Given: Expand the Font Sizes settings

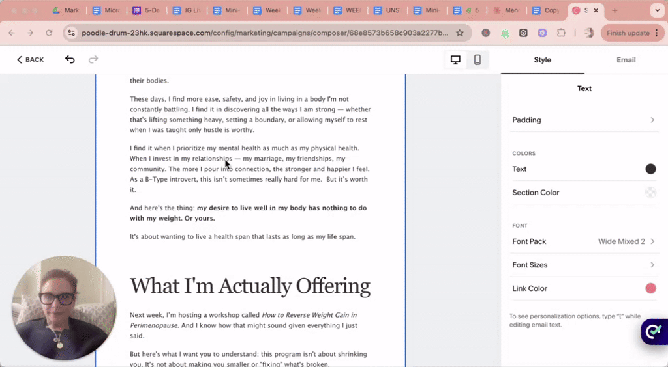Looking at the screenshot, I should click(584, 265).
